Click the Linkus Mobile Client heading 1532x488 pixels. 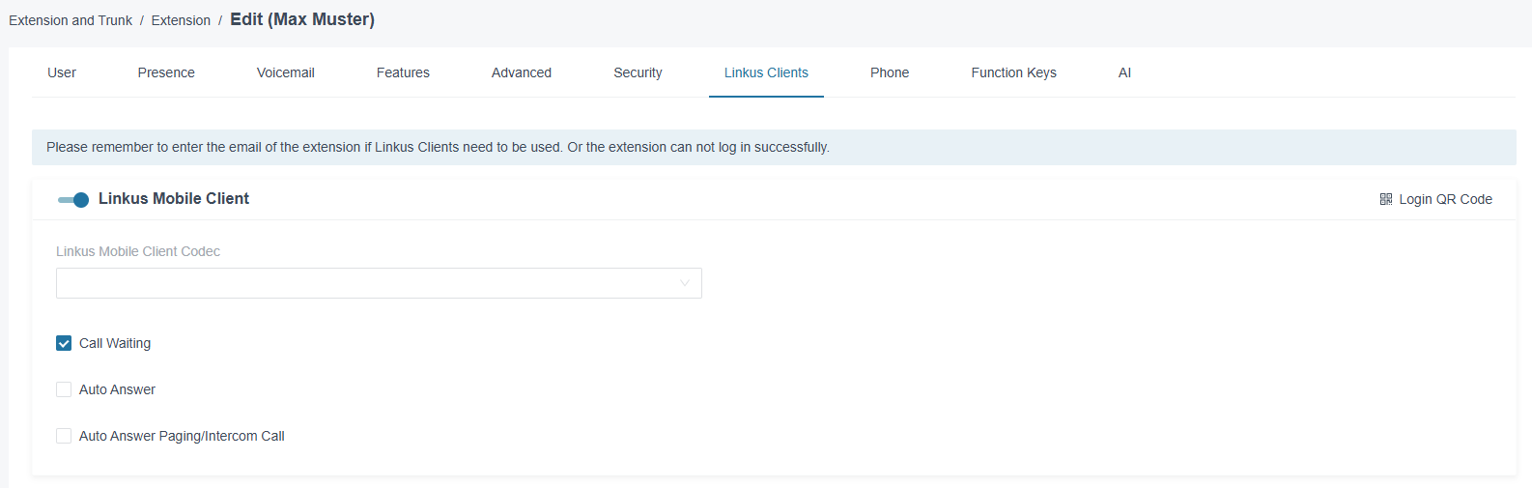coord(174,198)
